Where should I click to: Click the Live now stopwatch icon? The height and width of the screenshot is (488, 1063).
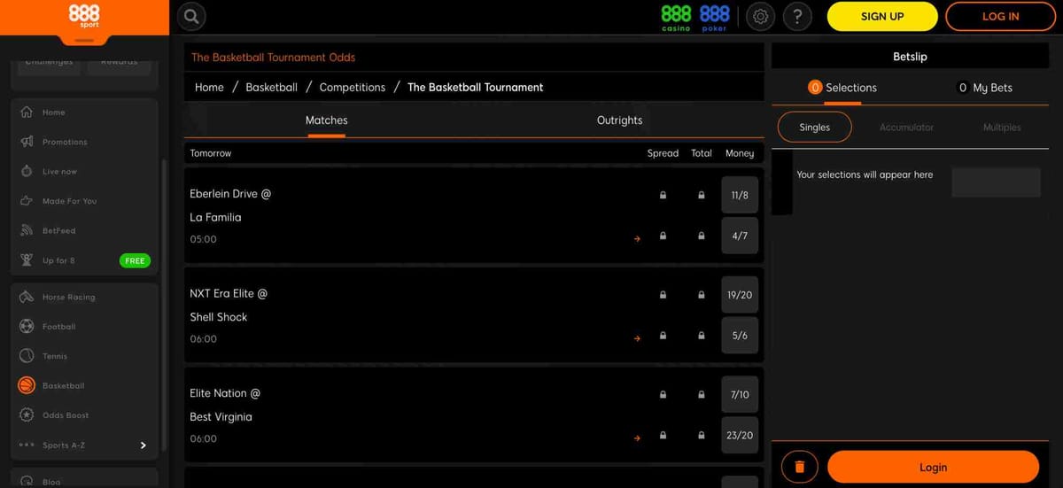click(x=27, y=171)
